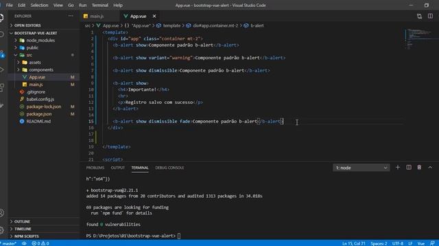
Task: Open the Source Control view with badge
Action: [x=2, y=54]
